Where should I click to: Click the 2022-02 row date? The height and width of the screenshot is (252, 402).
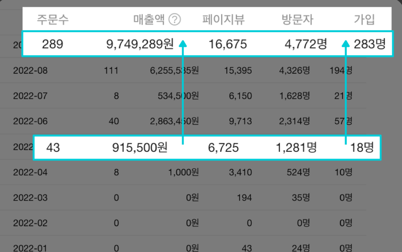[30, 223]
